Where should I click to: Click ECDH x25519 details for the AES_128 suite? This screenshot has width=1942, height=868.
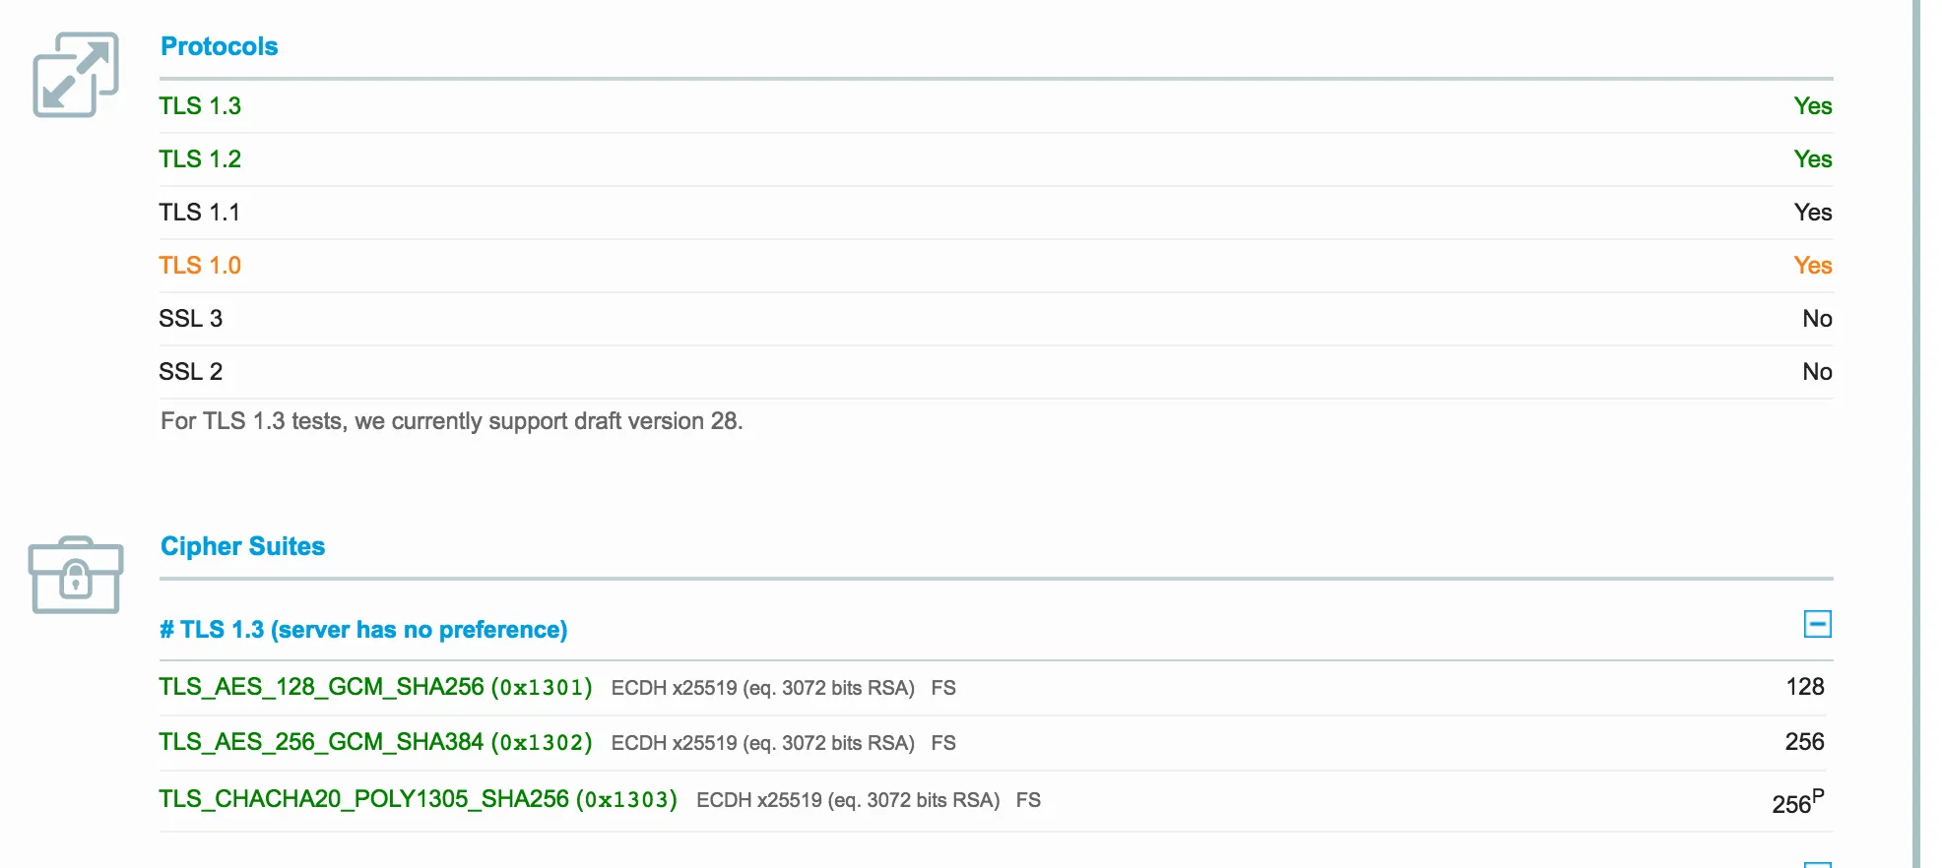click(x=763, y=688)
